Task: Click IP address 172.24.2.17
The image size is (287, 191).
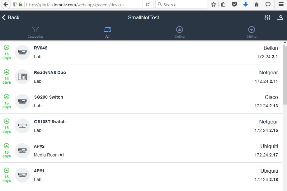Action: [266, 155]
